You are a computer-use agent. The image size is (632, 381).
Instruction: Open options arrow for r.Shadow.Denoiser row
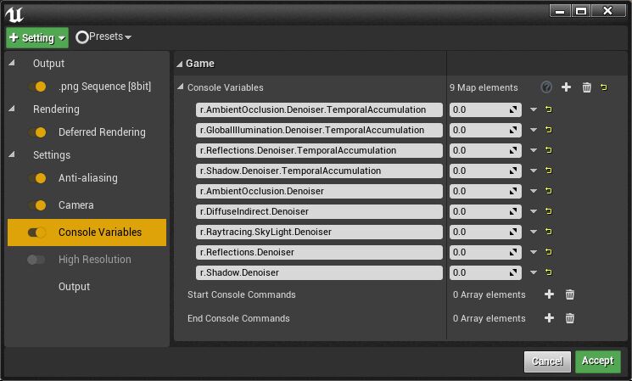(534, 272)
